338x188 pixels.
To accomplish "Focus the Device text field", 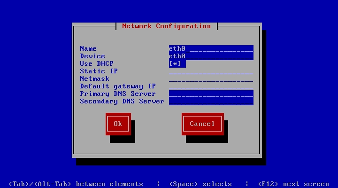I will [211, 56].
